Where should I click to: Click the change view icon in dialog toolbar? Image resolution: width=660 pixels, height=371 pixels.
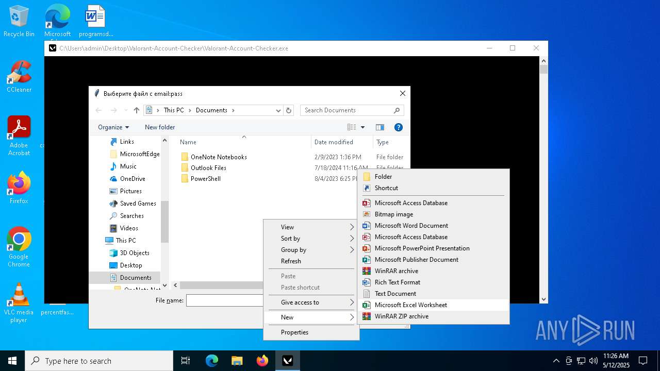pos(352,127)
